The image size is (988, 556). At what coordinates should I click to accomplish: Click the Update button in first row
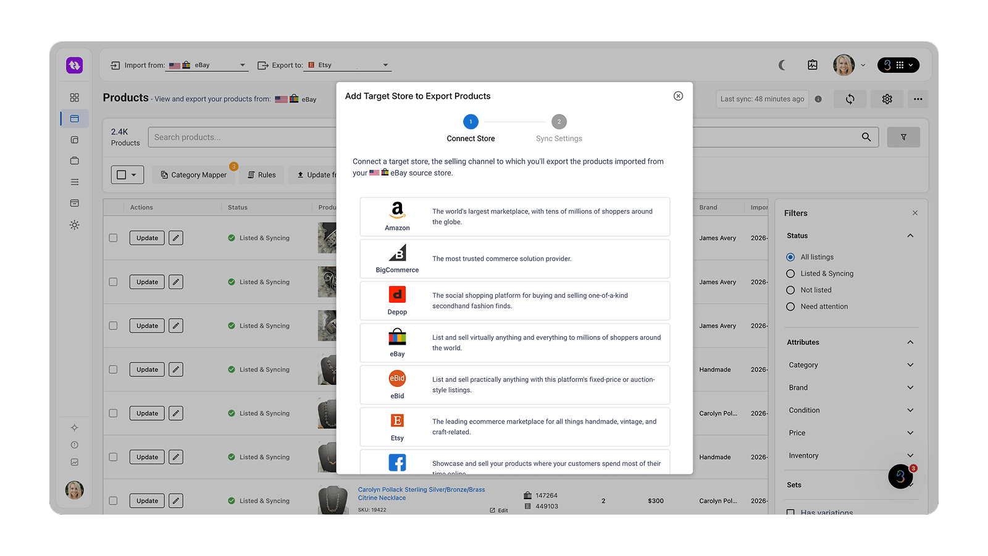[147, 238]
